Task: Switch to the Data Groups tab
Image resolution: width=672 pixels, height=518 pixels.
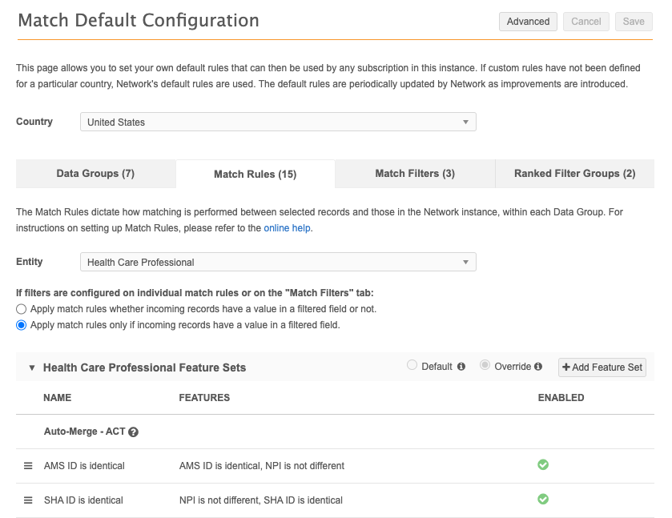Action: (95, 174)
